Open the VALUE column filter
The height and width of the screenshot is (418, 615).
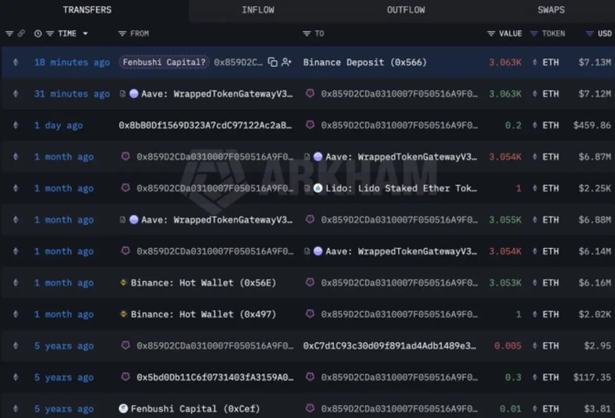tap(491, 33)
